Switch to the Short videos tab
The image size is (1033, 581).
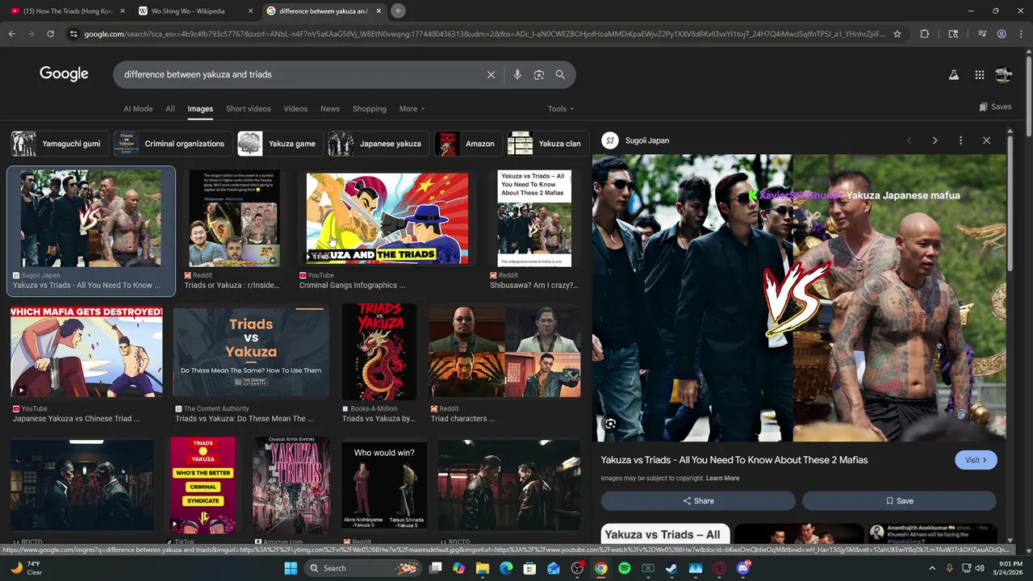click(x=249, y=109)
